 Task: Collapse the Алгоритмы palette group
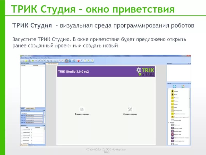pyautogui.click(x=169, y=89)
